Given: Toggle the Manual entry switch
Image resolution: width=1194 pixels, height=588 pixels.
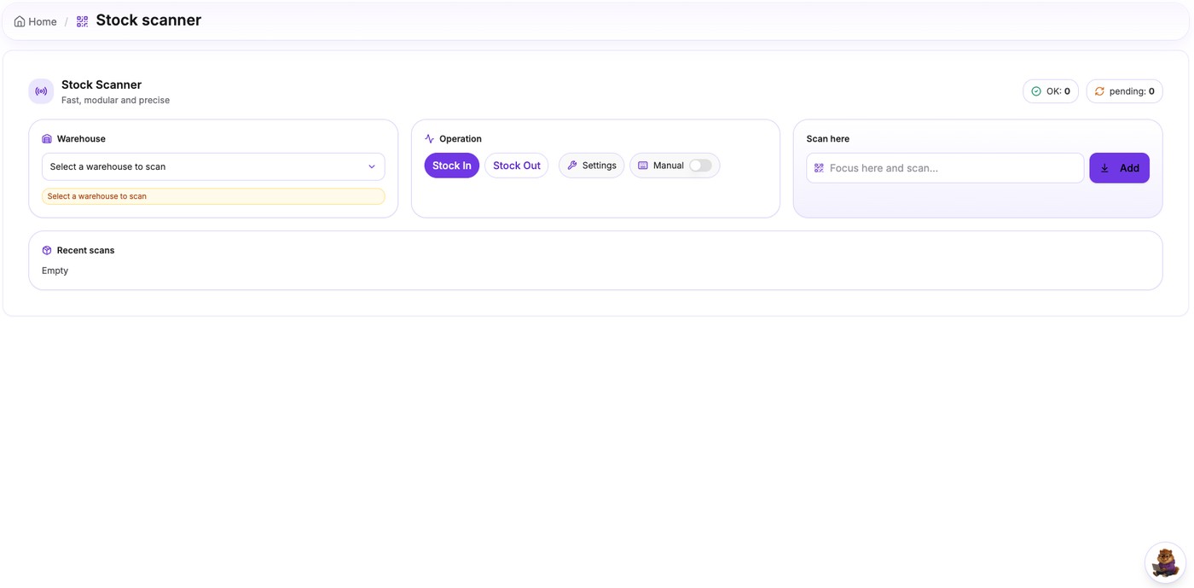Looking at the screenshot, I should click(x=700, y=166).
